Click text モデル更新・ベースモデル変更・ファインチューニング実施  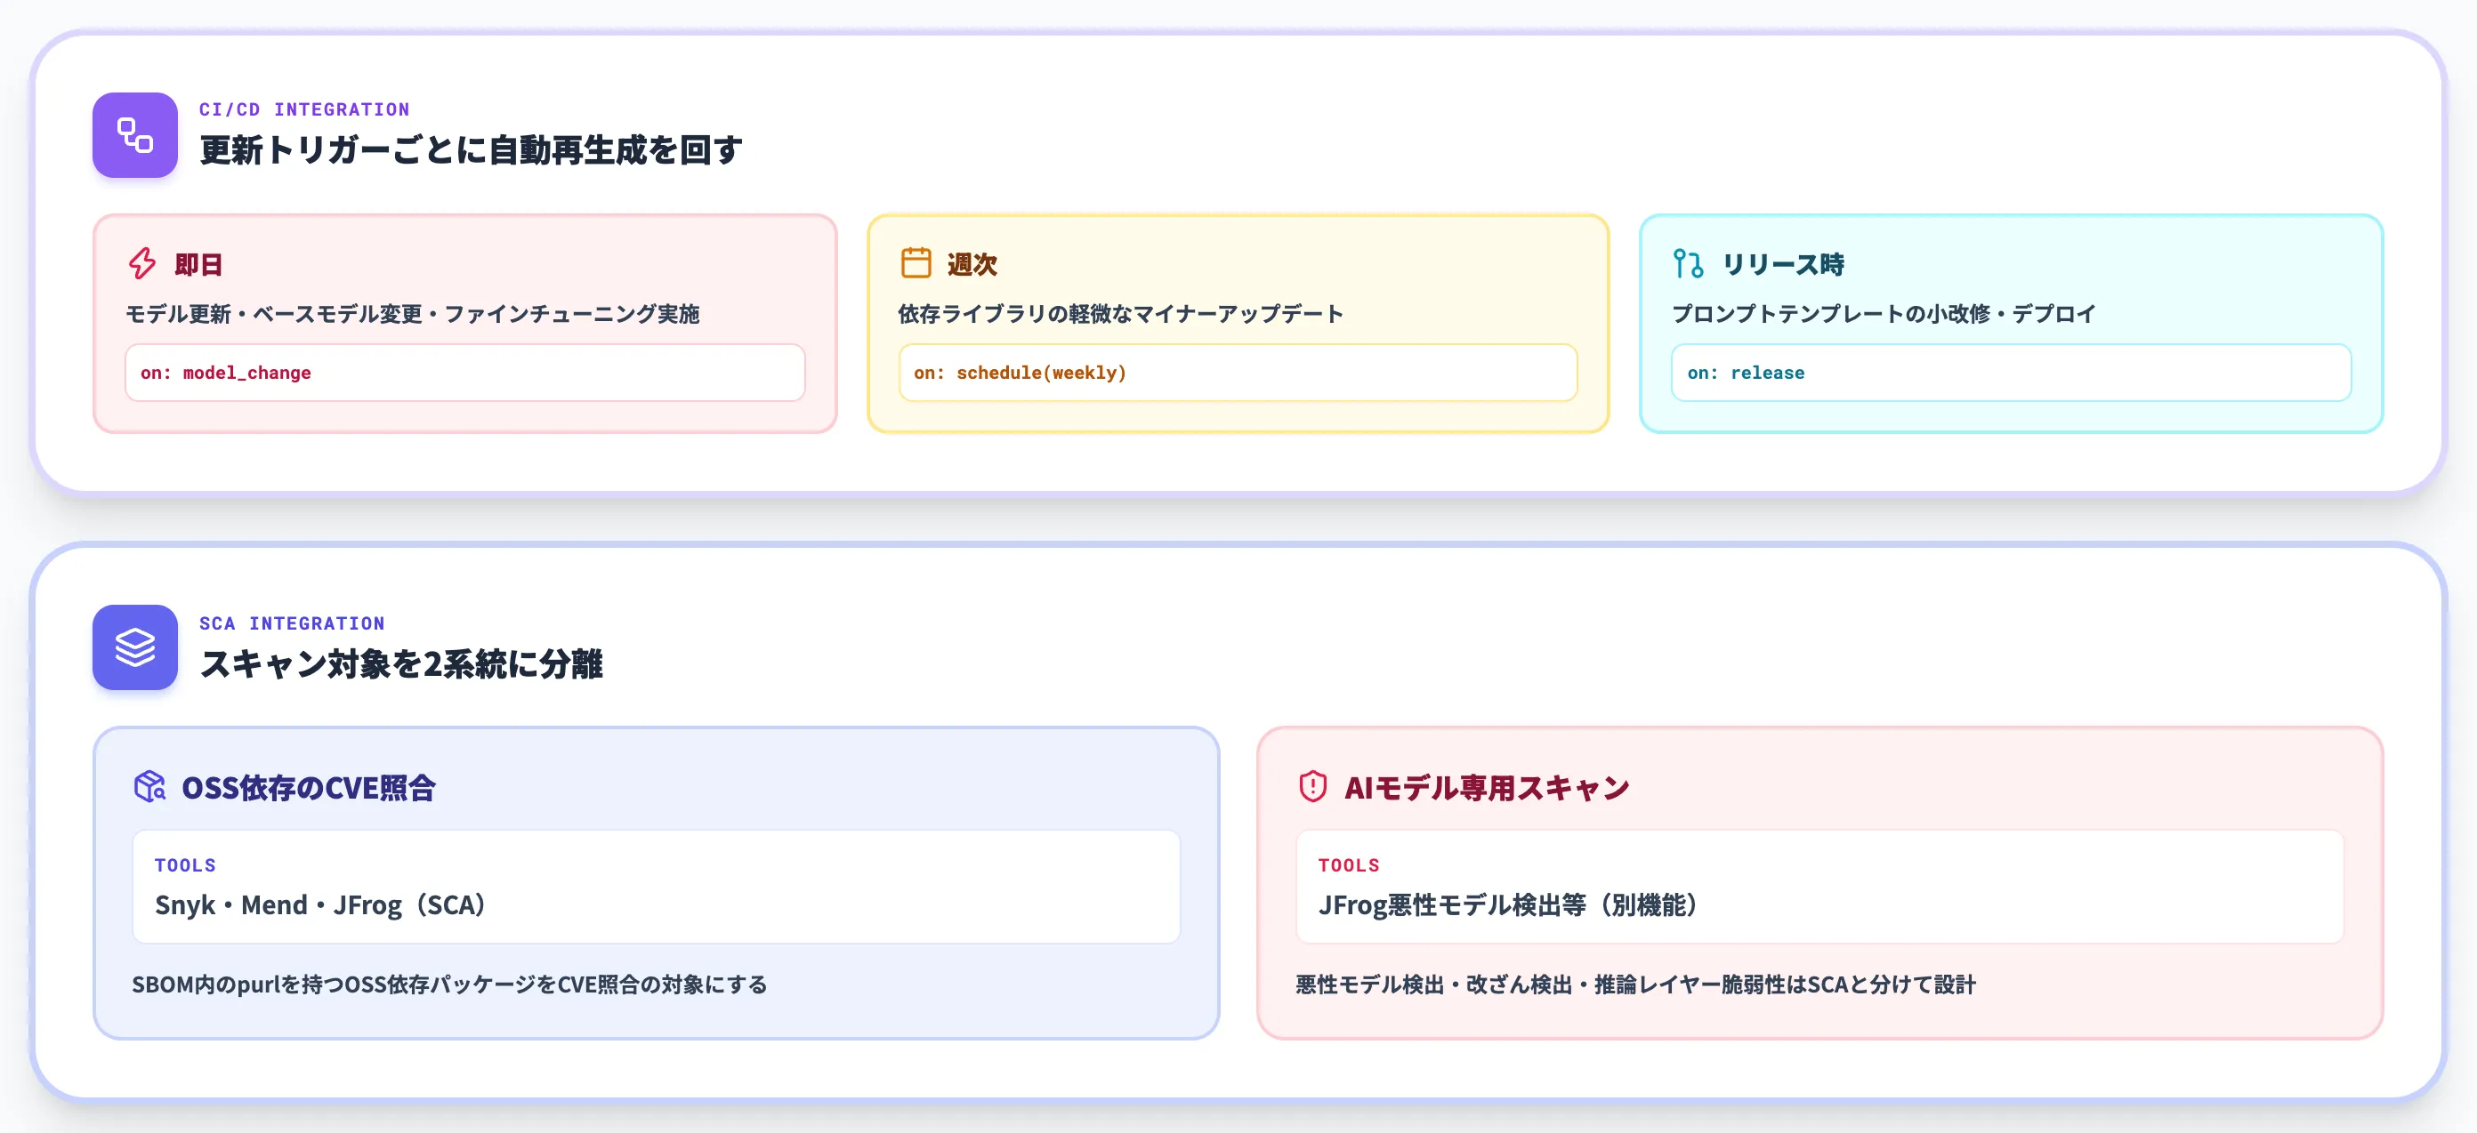coord(413,314)
